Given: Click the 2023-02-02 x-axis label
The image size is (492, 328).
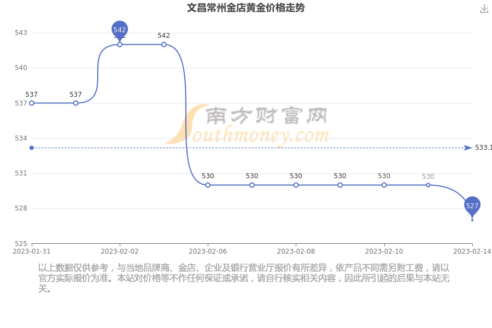Looking at the screenshot, I should [120, 251].
